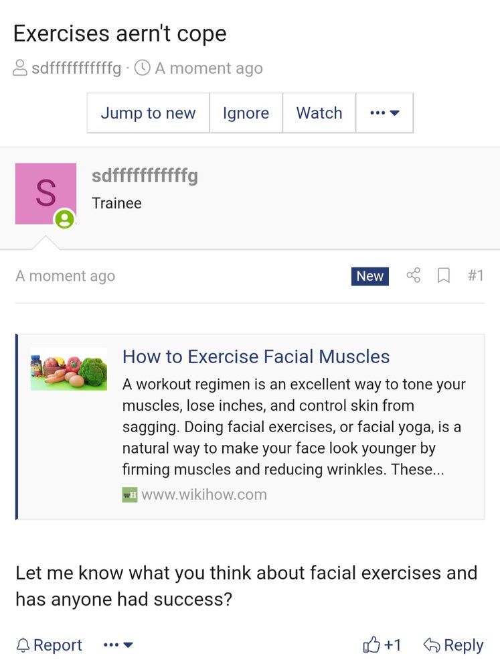This screenshot has width=500, height=670.
Task: Click the Jump to new button
Action: (x=148, y=113)
